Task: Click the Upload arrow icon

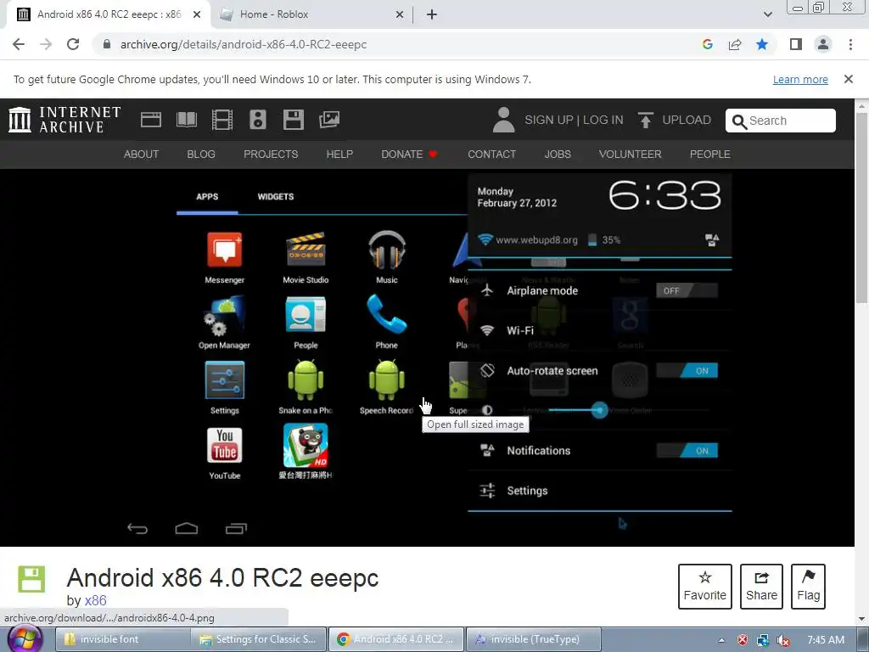Action: point(645,120)
